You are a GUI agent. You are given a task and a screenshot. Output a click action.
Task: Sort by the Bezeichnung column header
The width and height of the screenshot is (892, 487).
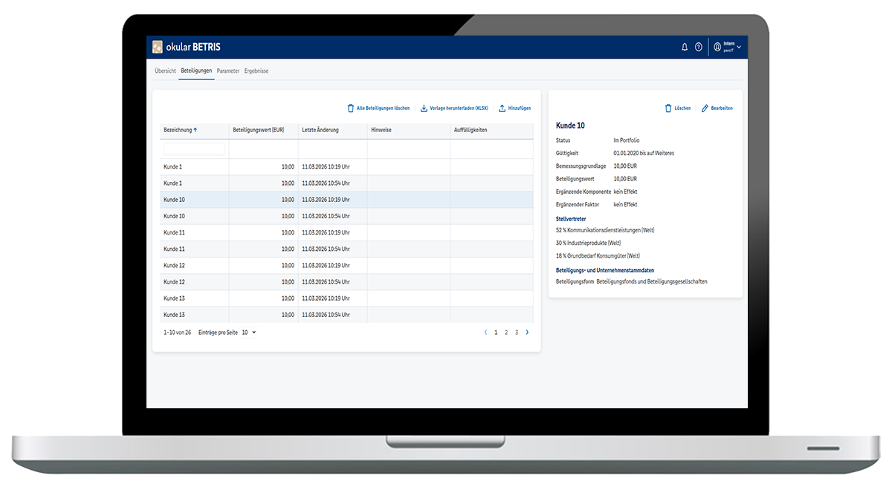click(x=178, y=130)
